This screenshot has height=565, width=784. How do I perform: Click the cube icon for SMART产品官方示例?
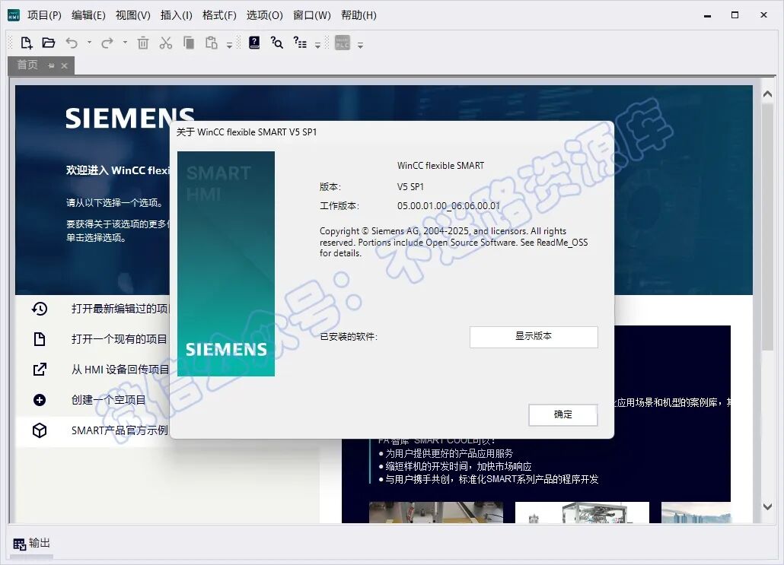[40, 430]
